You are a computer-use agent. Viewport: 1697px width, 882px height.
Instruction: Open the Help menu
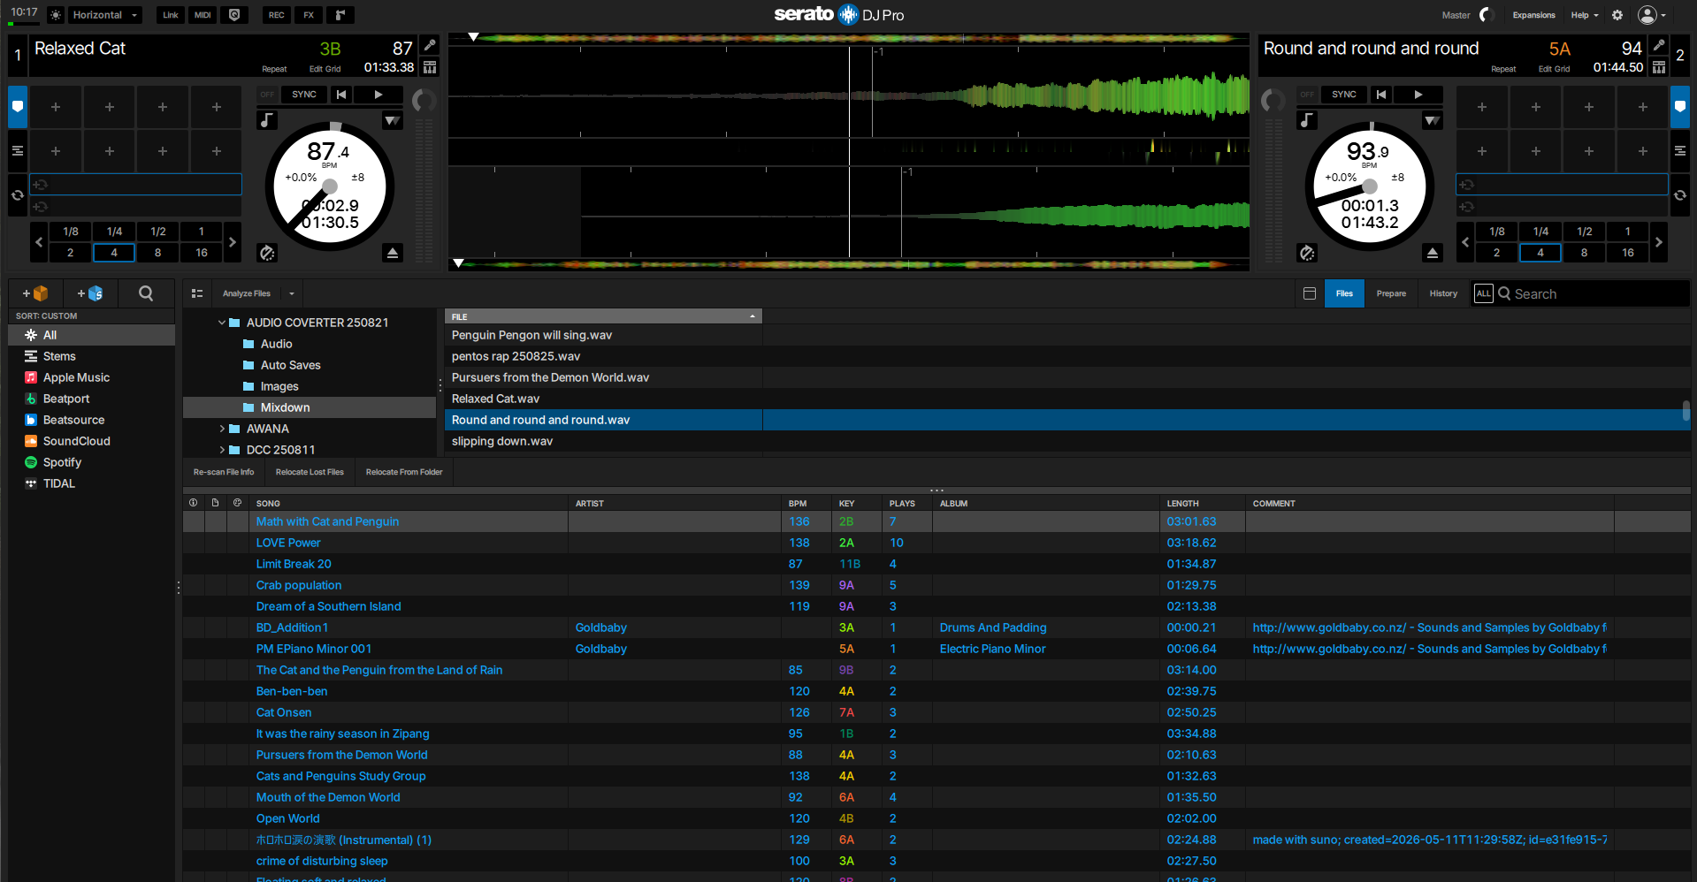pos(1585,15)
